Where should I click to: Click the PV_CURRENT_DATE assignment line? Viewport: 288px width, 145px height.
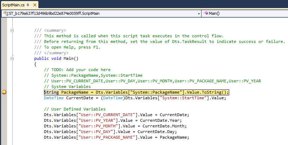click(117, 115)
